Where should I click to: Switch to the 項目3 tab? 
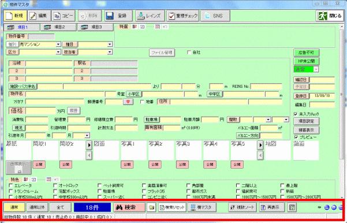coord(95,27)
